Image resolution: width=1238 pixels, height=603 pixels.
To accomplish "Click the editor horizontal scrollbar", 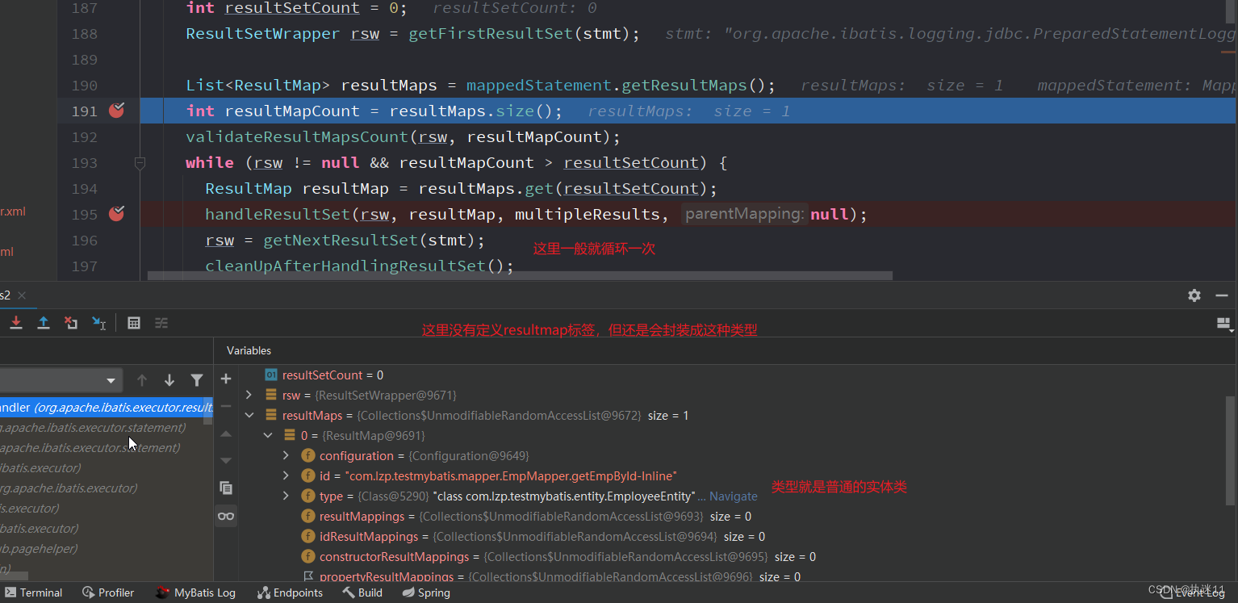I will [520, 275].
